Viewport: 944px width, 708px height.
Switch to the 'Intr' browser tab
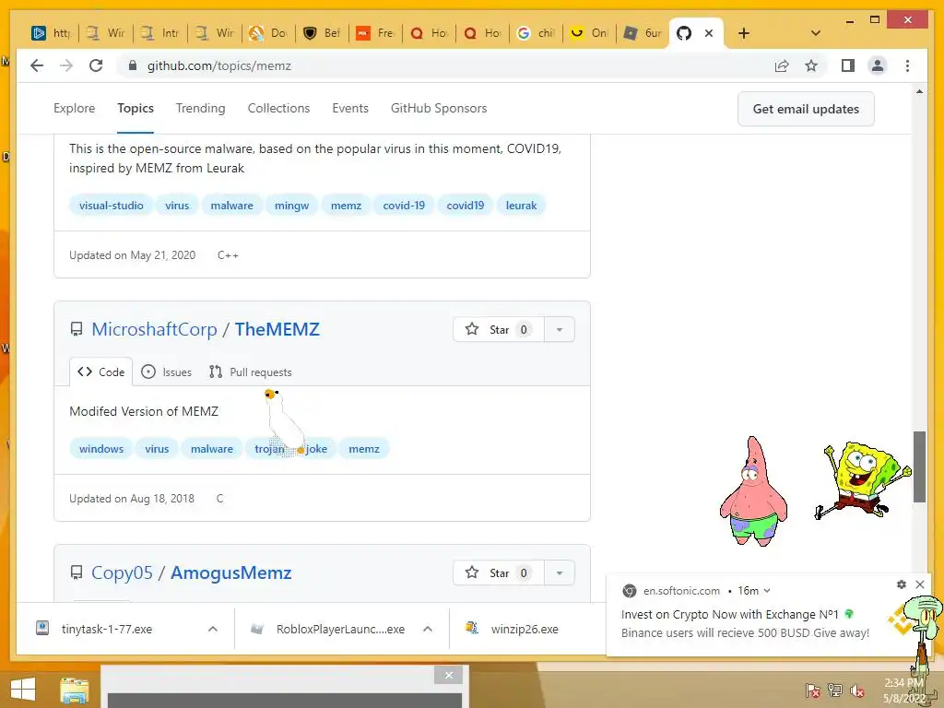159,33
